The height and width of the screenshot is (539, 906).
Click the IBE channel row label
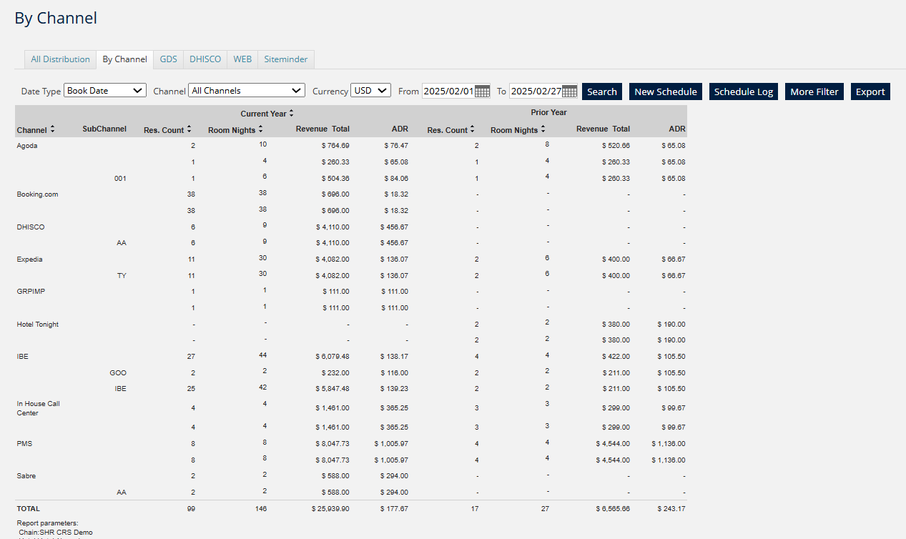click(x=23, y=356)
